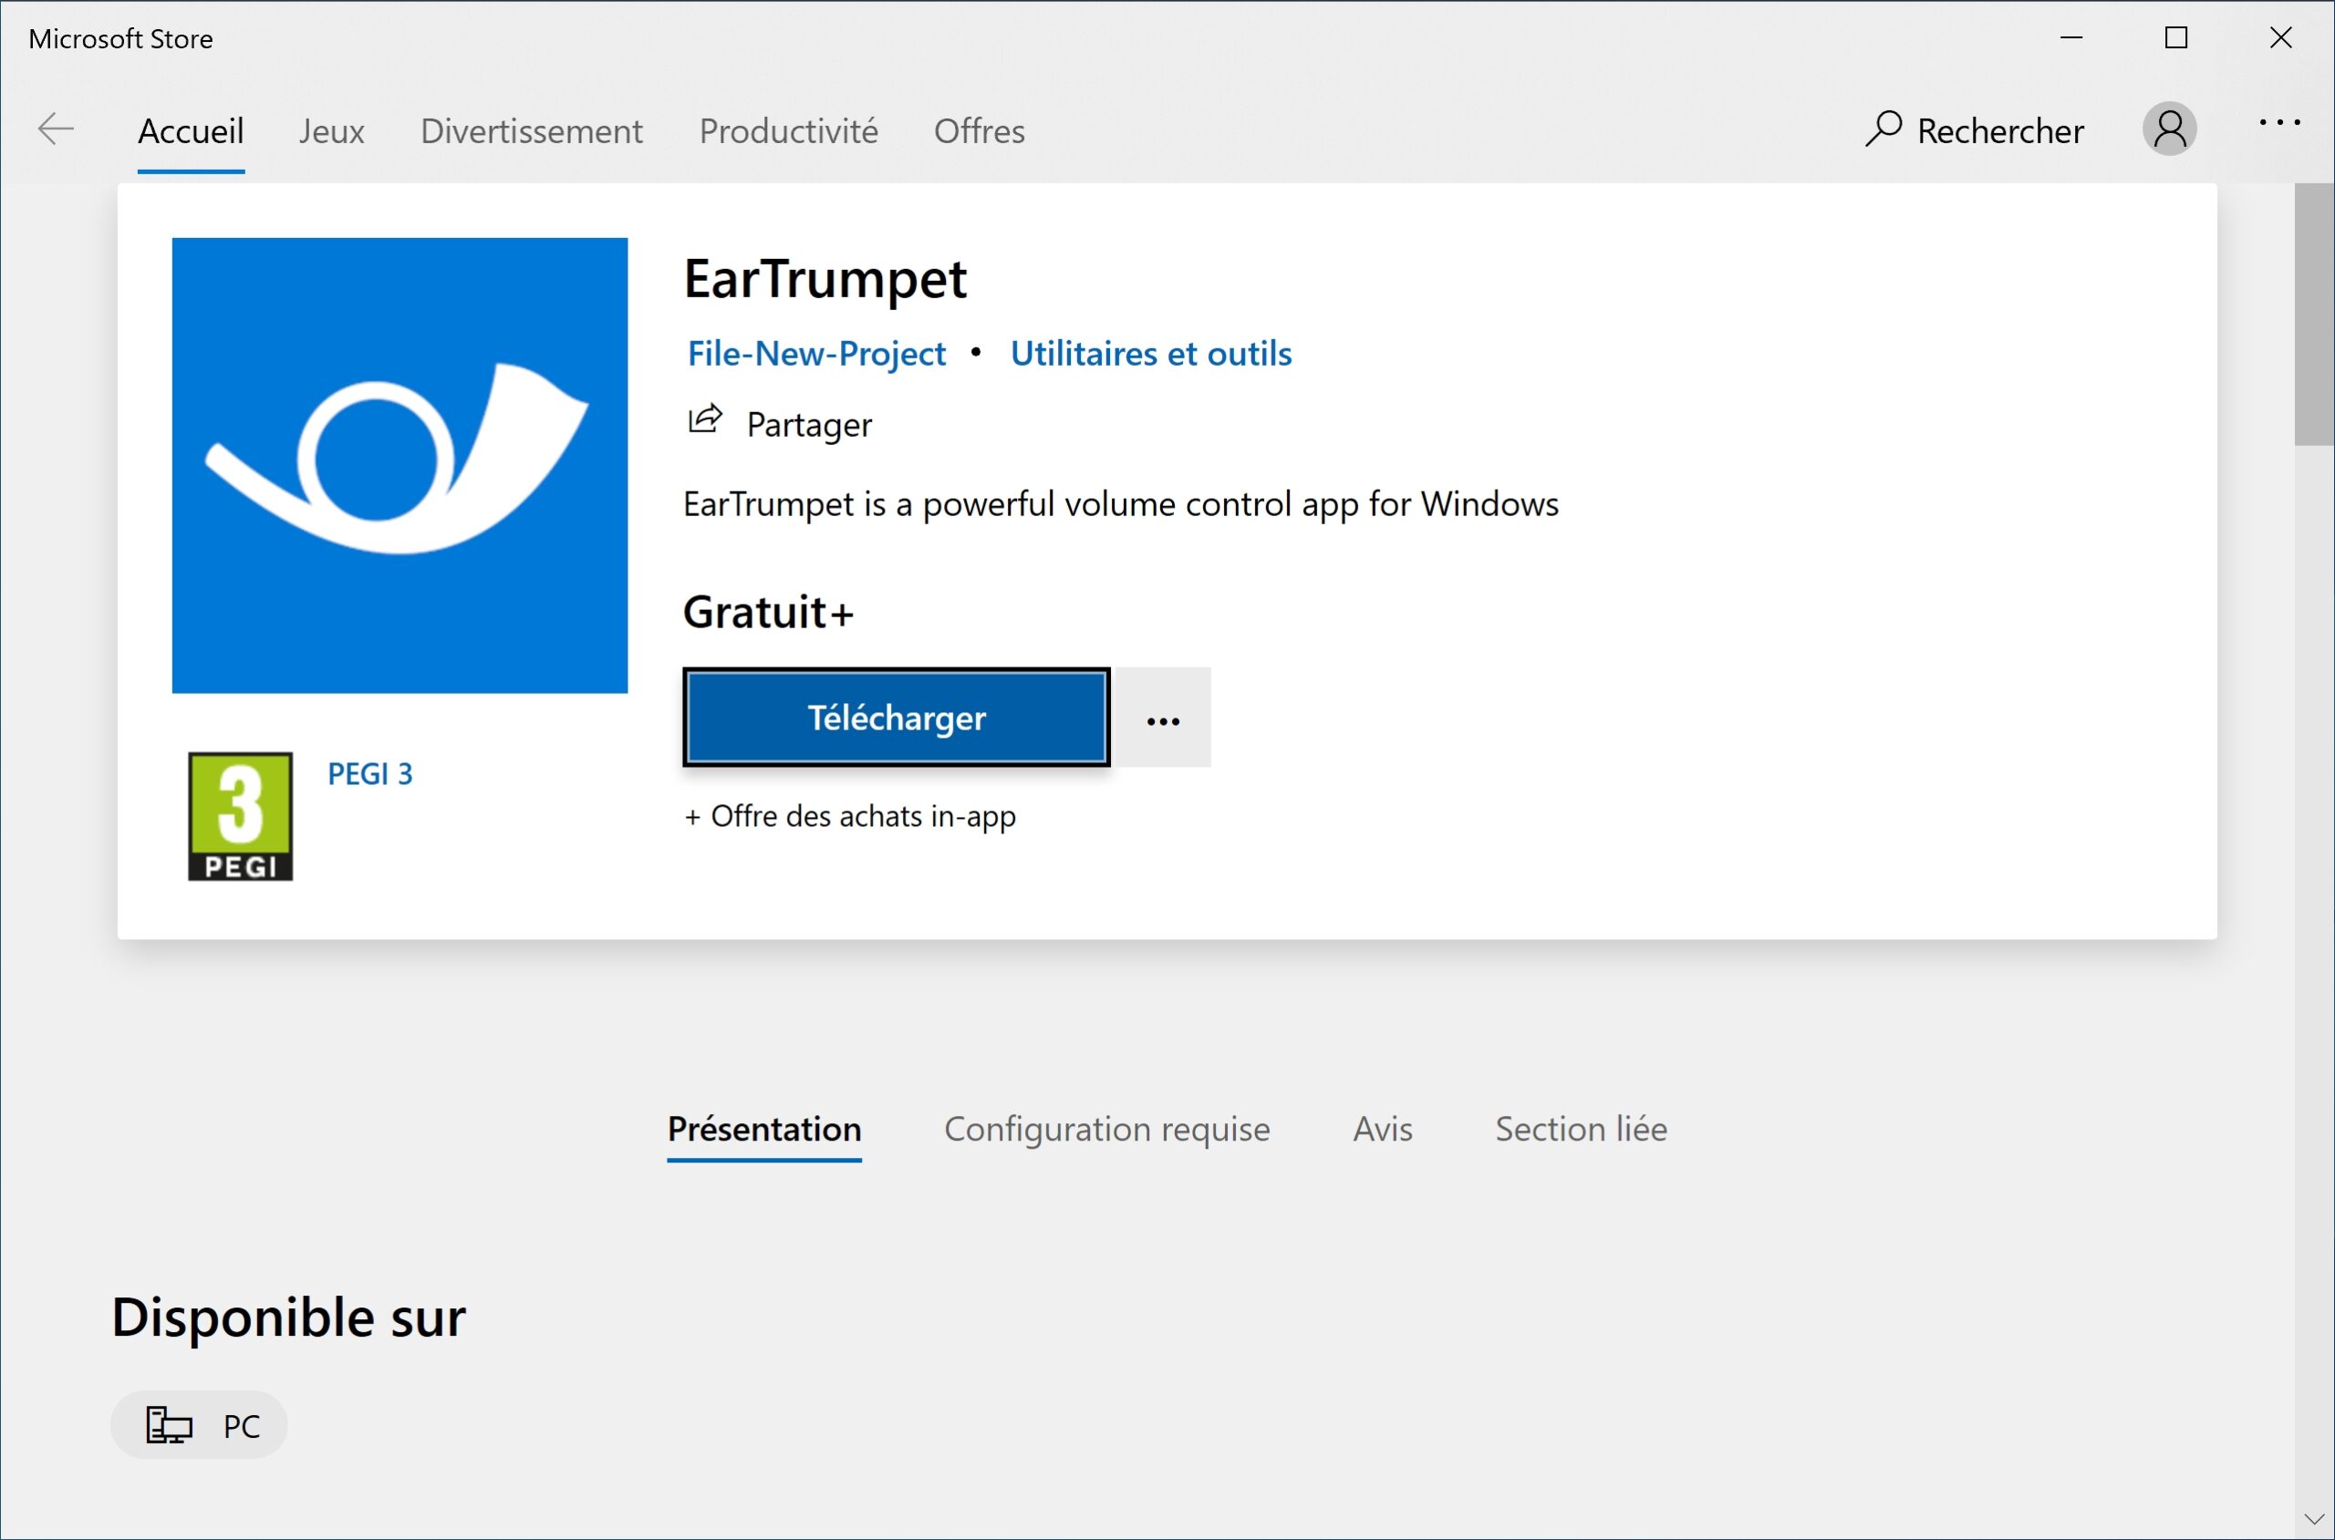Select the Présentation section tab
The width and height of the screenshot is (2335, 1540).
pos(764,1130)
